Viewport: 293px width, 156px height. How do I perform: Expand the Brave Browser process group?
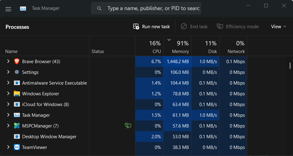coord(8,62)
